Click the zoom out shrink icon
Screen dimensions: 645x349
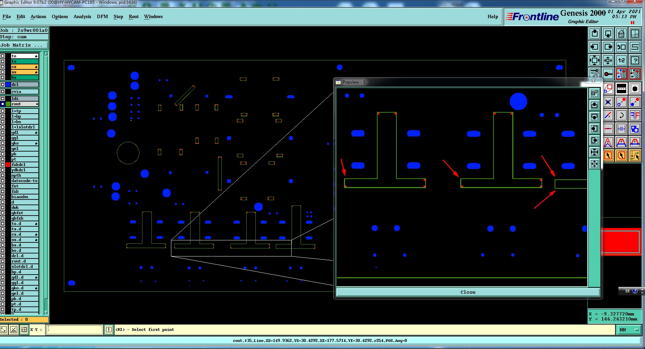point(608,60)
